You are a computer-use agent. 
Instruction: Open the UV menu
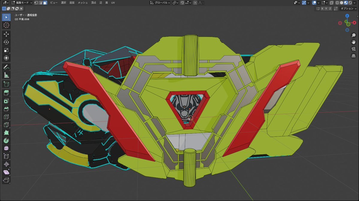(113, 3)
